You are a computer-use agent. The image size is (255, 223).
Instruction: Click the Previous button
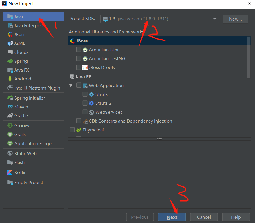click(140, 217)
